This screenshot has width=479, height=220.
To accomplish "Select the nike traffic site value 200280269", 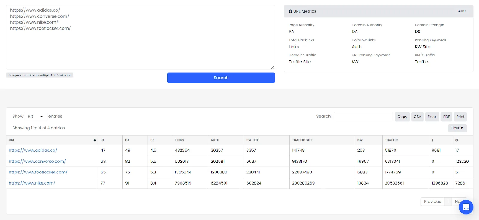I will coord(303,183).
